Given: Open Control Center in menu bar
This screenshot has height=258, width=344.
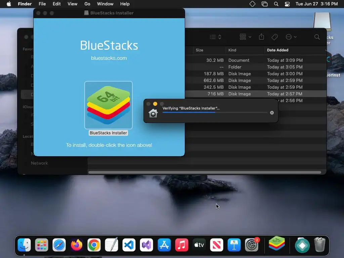Looking at the screenshot, I should point(287,4).
